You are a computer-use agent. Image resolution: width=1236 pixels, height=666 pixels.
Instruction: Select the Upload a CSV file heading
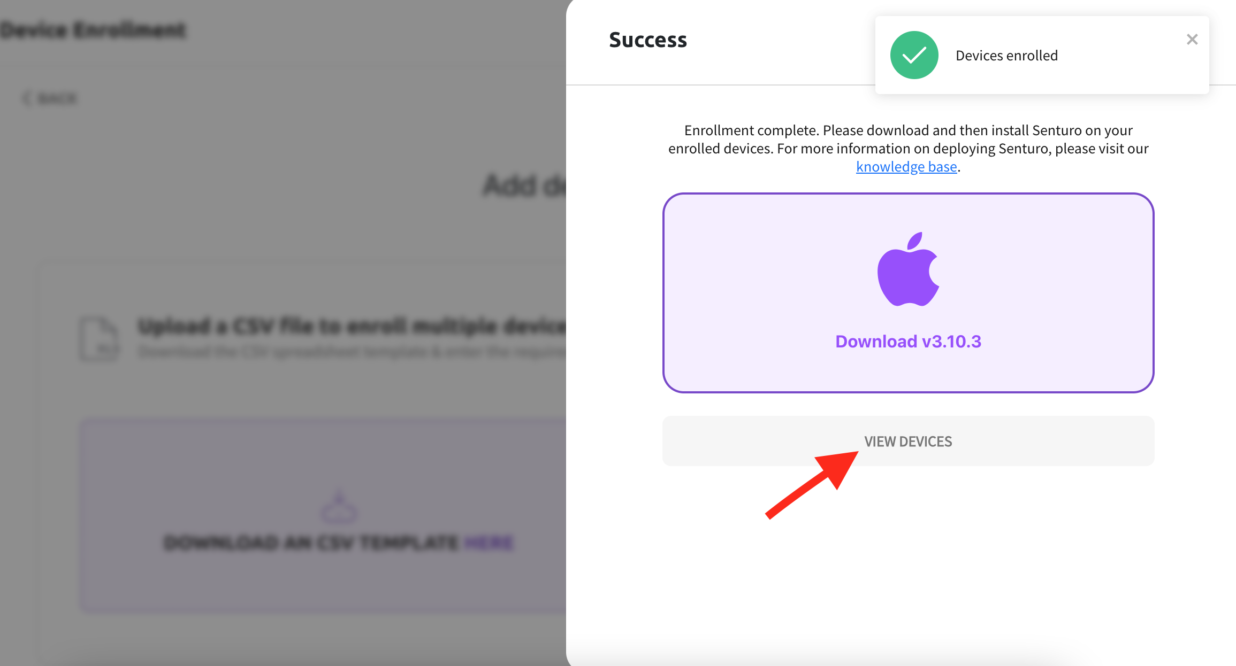pyautogui.click(x=352, y=326)
